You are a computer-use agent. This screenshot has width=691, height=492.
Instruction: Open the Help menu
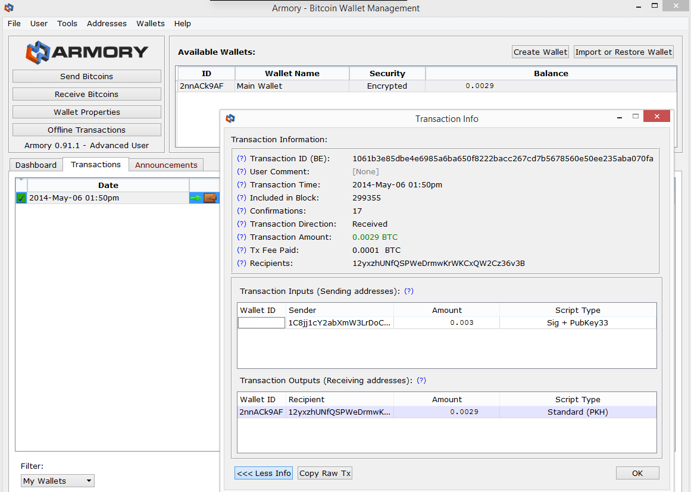[x=183, y=23]
